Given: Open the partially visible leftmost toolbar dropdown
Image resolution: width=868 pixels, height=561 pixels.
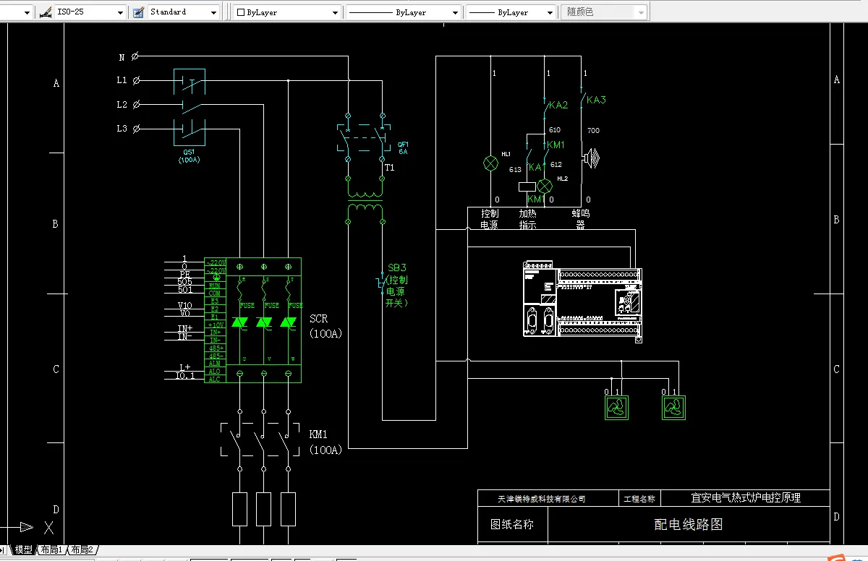Looking at the screenshot, I should coord(27,12).
